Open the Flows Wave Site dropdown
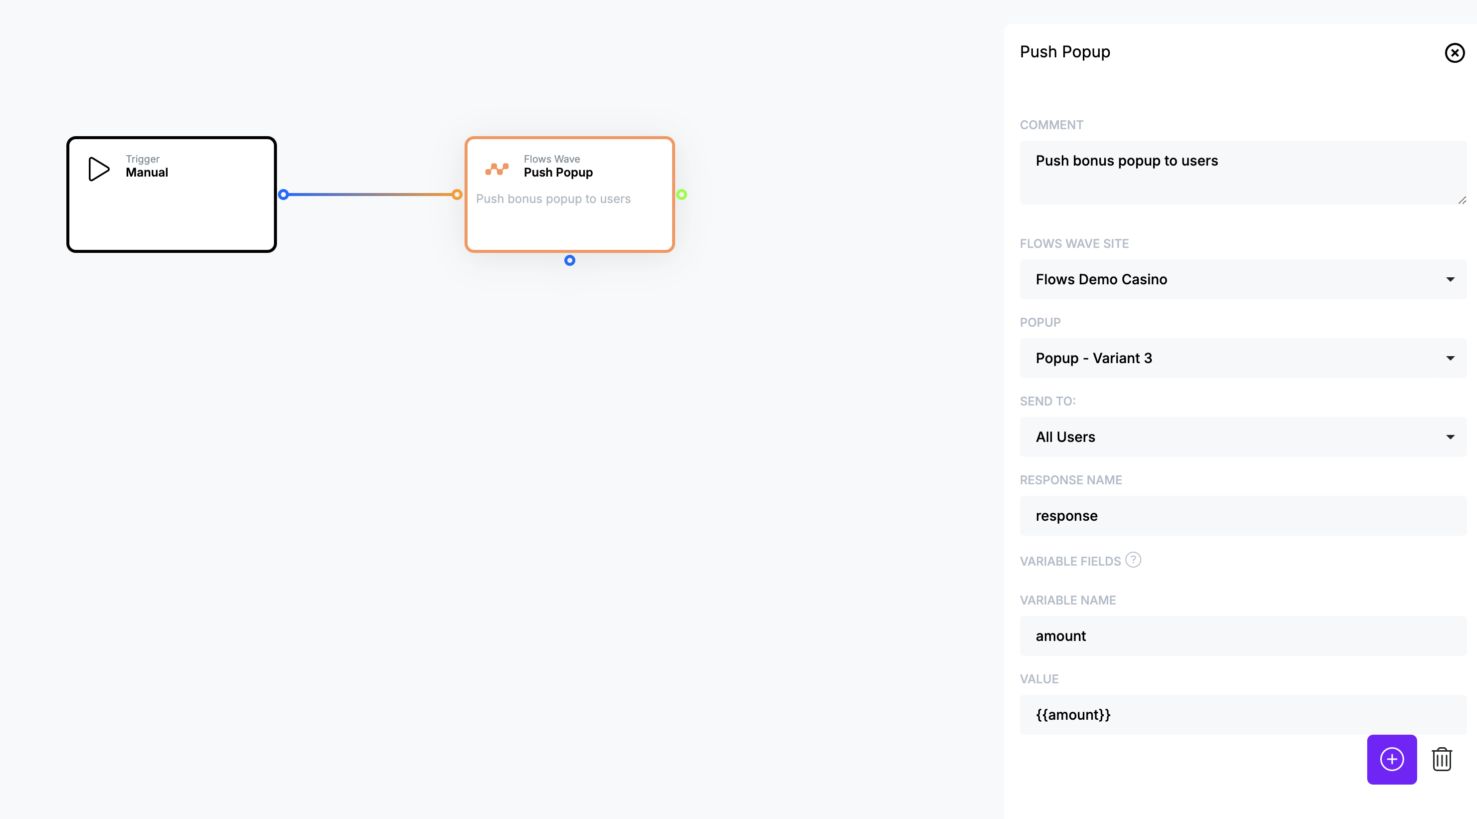This screenshot has width=1477, height=819. click(1242, 279)
